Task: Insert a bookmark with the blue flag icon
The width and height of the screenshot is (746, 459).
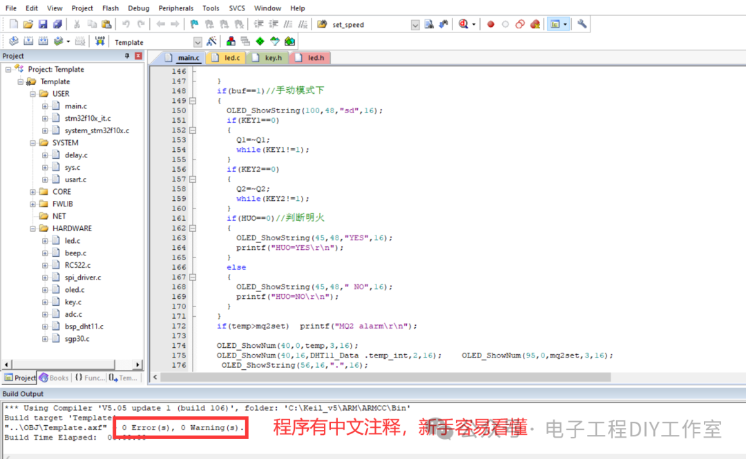Action: 194,24
